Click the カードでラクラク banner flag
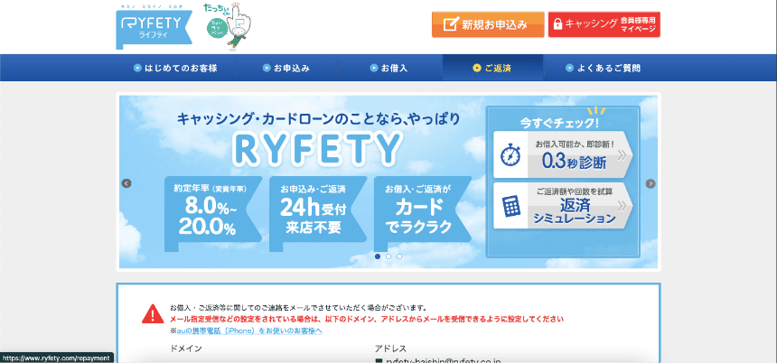Viewport: 777px width, 363px height. point(423,213)
